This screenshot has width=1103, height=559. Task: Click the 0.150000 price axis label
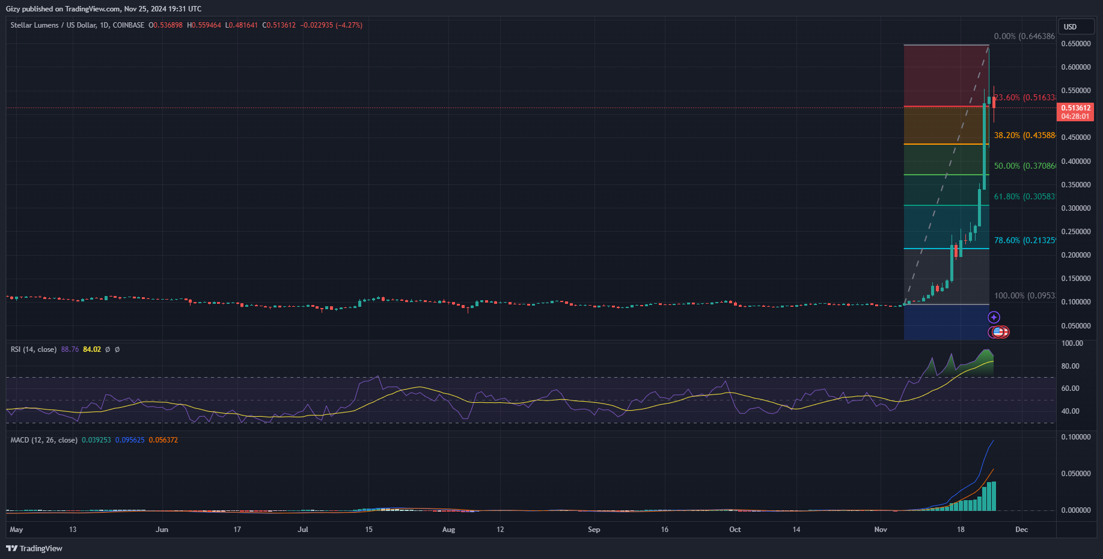[1076, 279]
